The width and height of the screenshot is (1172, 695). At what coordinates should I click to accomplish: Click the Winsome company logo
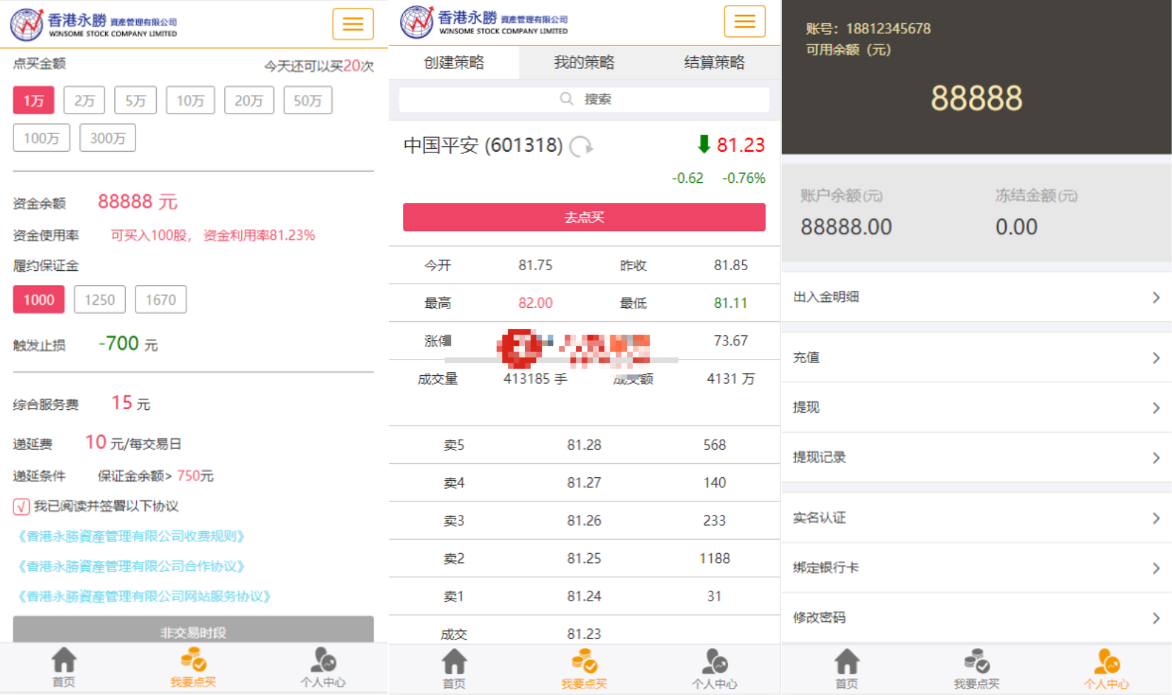click(x=92, y=23)
